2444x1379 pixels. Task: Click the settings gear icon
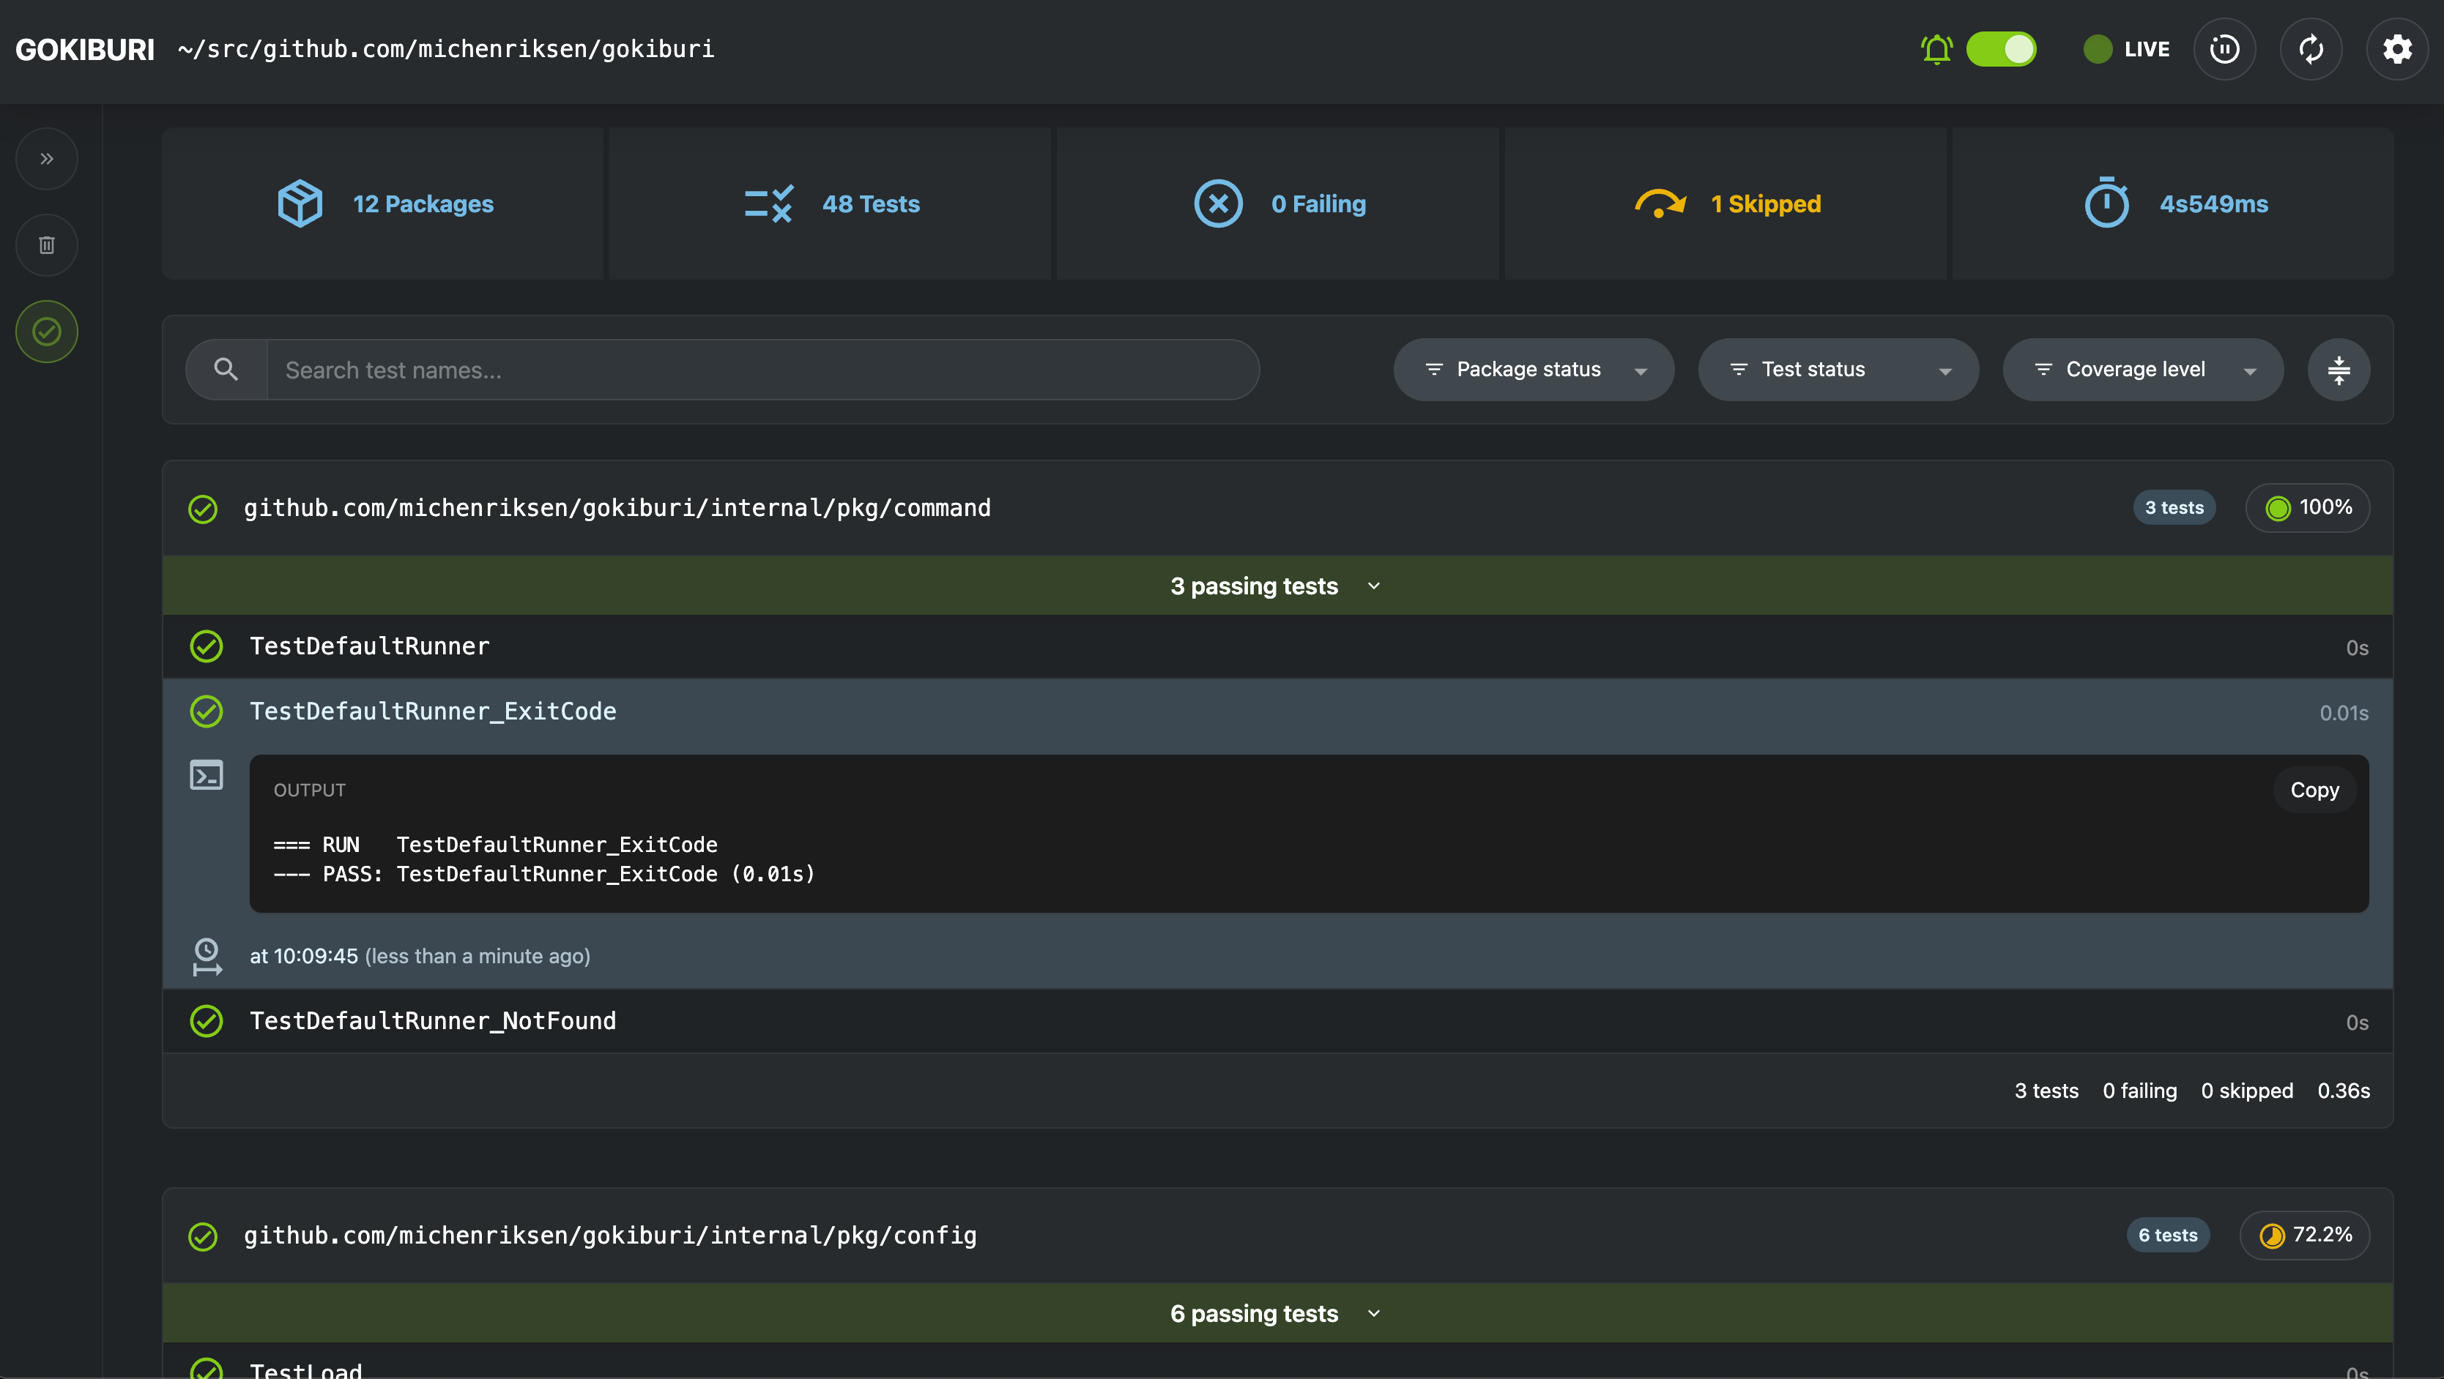(x=2396, y=49)
